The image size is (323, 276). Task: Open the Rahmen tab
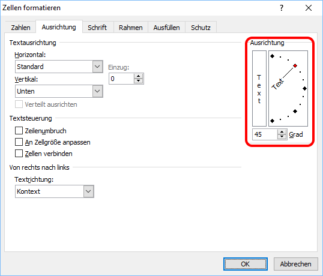point(131,28)
